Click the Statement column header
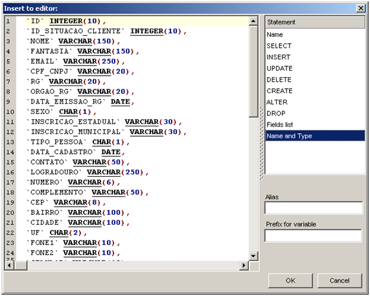This screenshot has height=296, width=370. [316, 22]
